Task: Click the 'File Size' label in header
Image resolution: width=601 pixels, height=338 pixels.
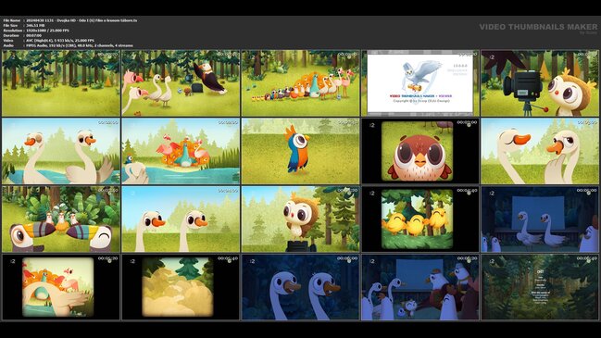Action: (11, 25)
